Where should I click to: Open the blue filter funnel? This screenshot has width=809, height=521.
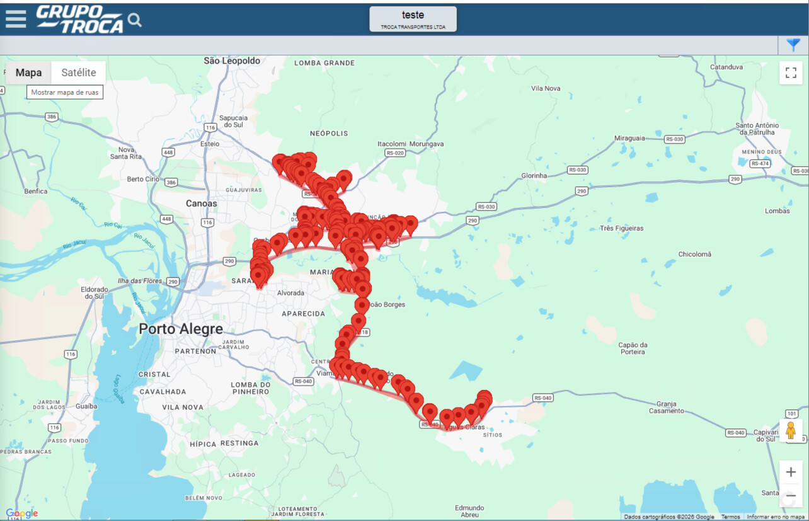pyautogui.click(x=793, y=45)
